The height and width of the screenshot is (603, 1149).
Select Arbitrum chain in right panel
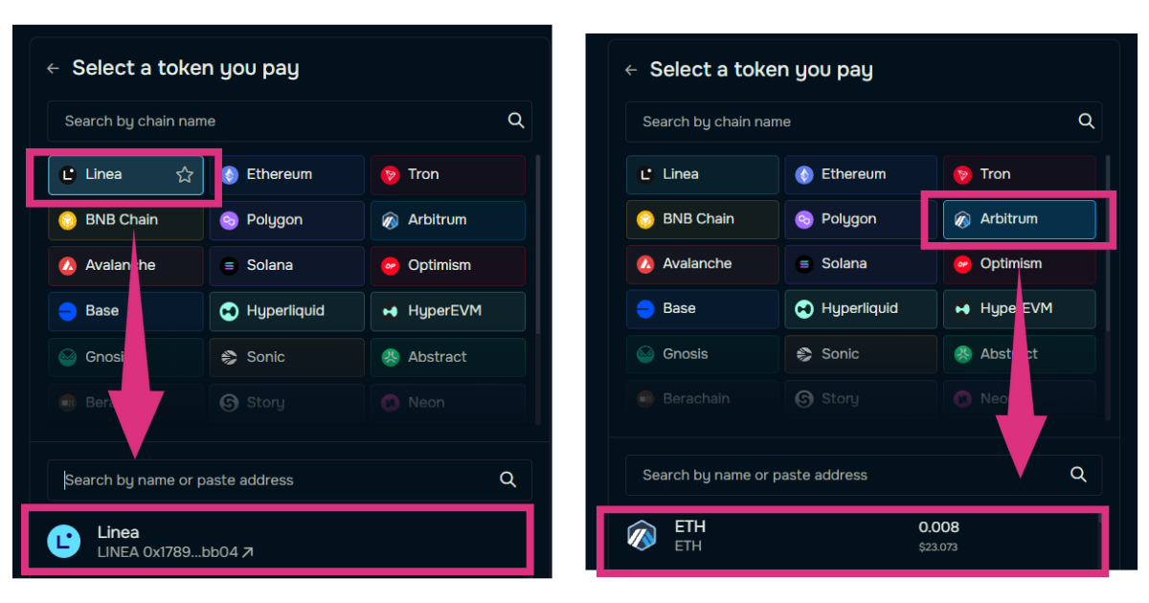(x=1019, y=219)
